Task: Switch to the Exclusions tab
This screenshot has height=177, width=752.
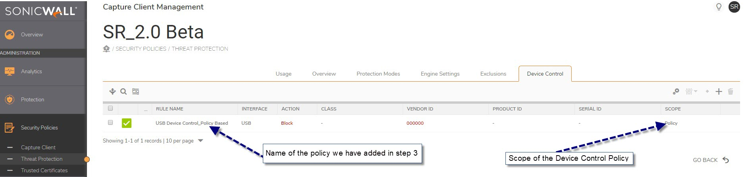Action: tap(493, 74)
